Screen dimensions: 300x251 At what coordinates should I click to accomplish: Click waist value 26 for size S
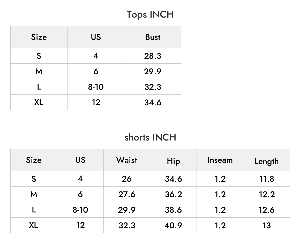127,179
